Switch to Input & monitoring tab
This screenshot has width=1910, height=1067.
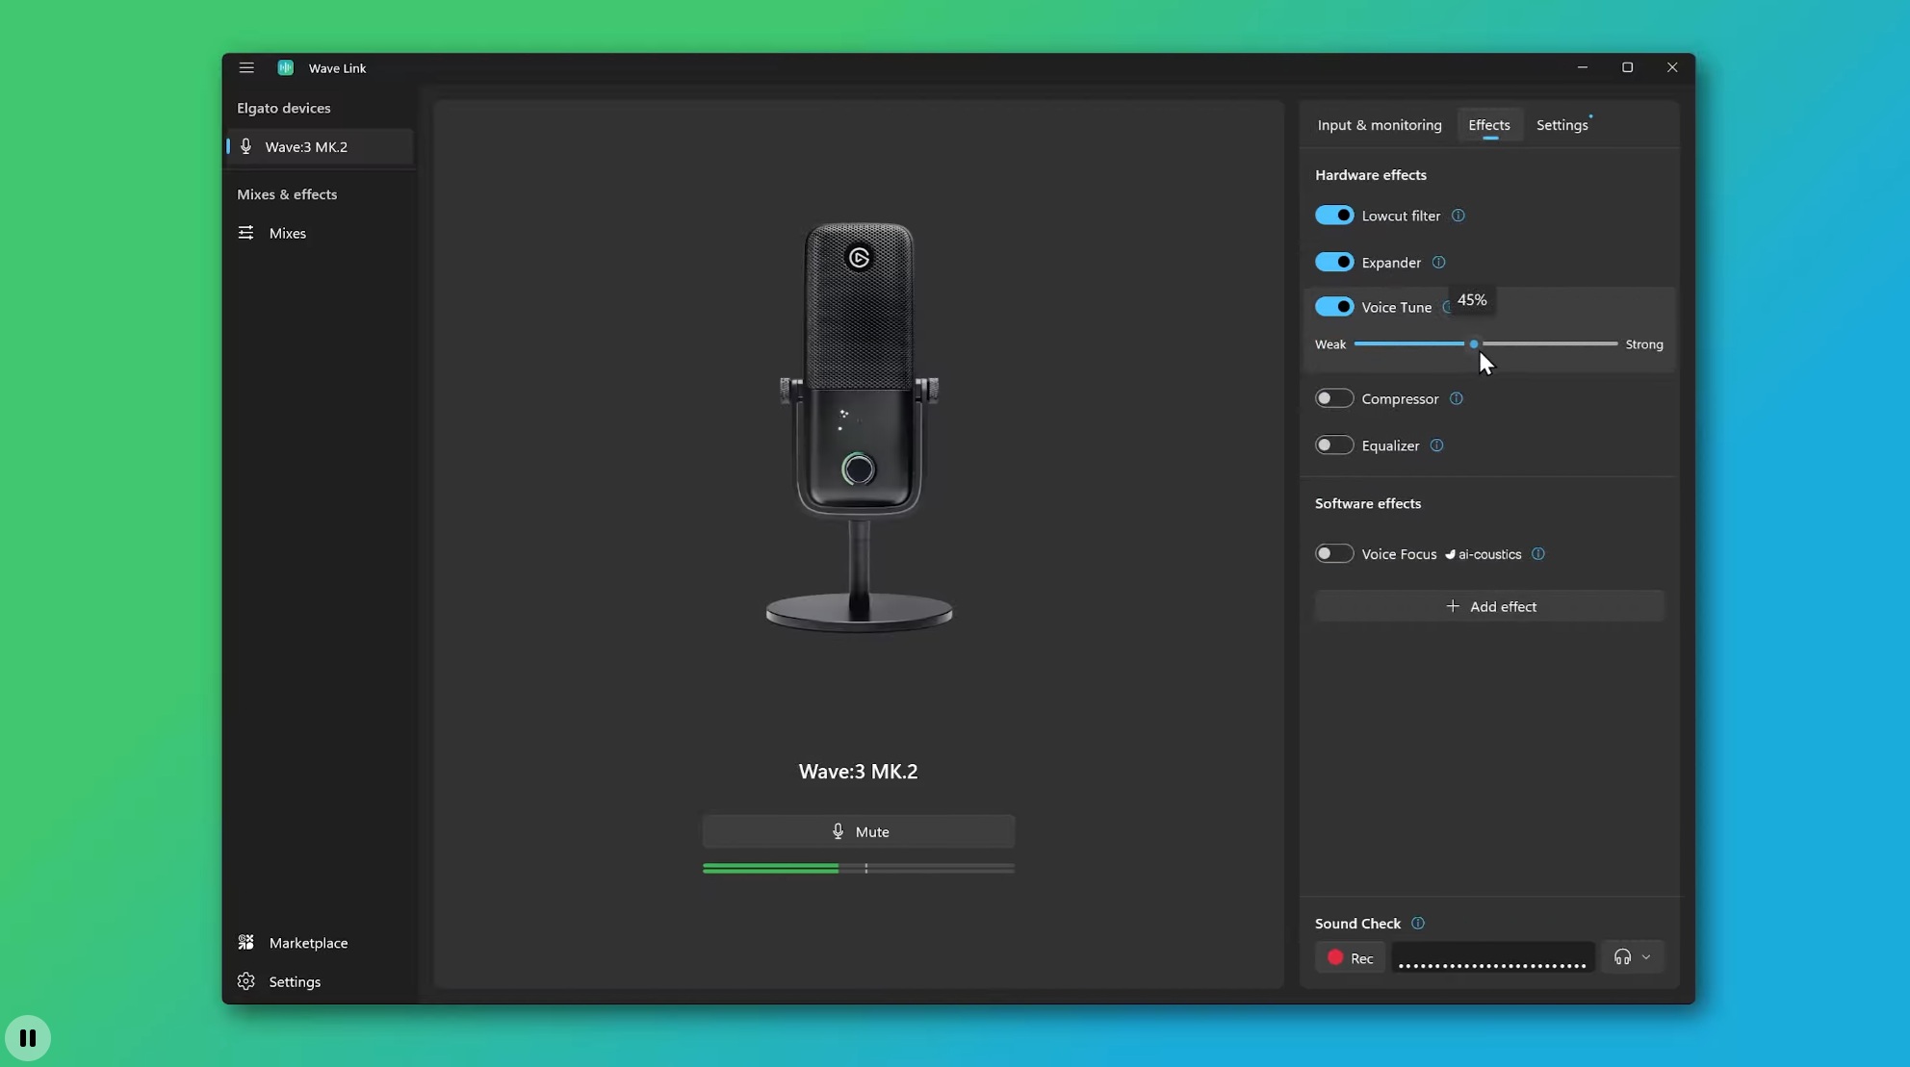(x=1379, y=125)
